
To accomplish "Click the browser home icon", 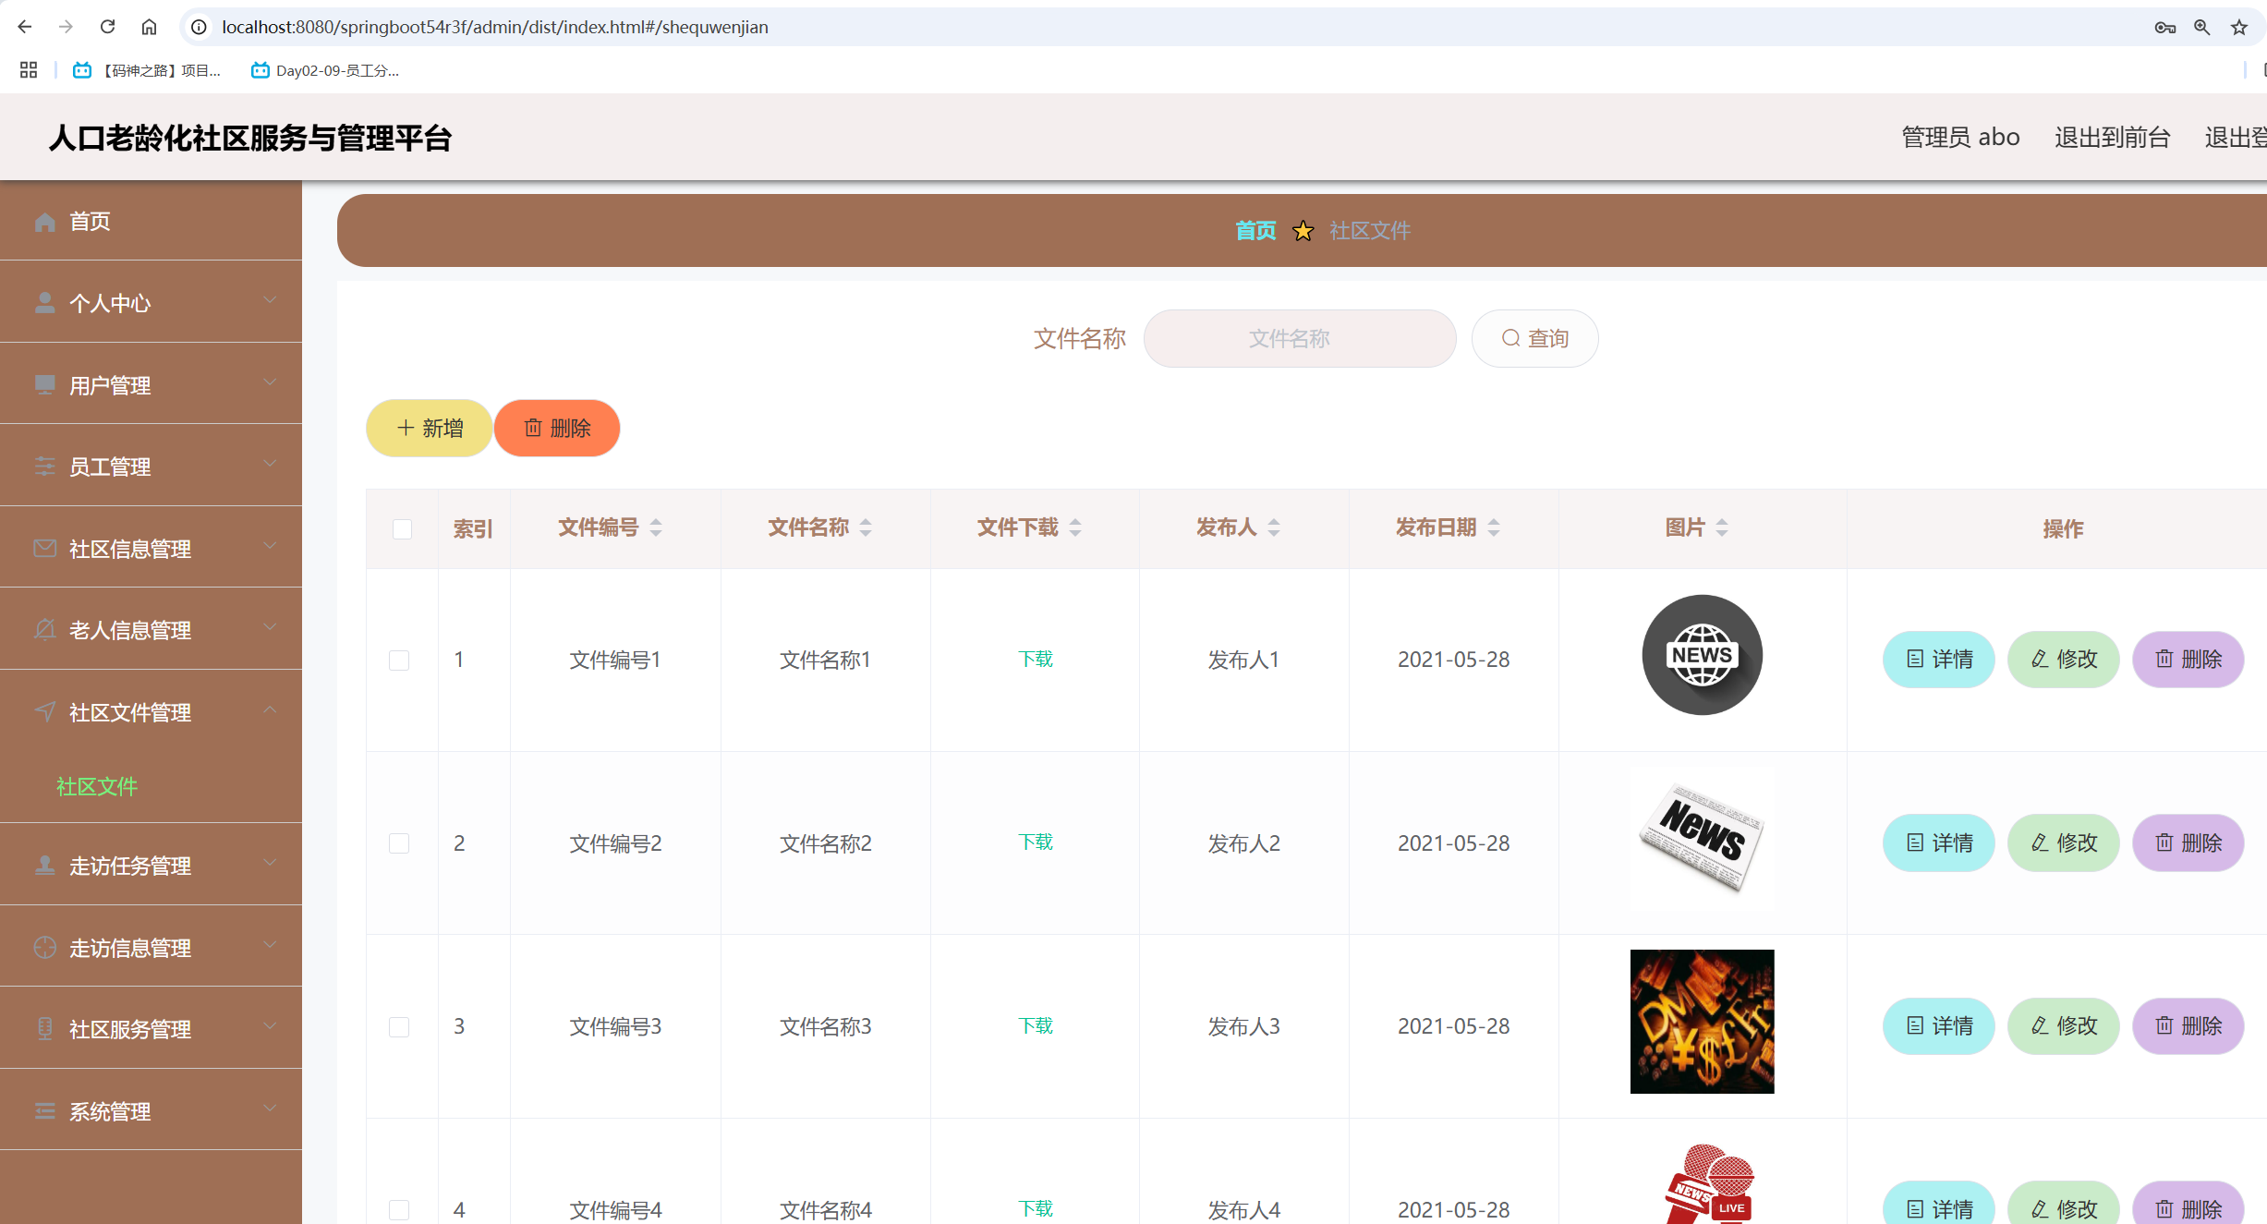I will [149, 27].
